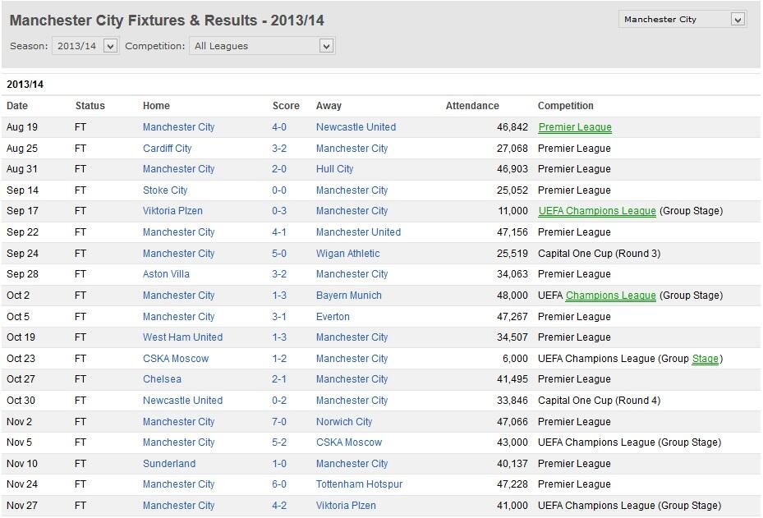Open Manchester City away link, Oct 27 row
This screenshot has height=518, width=763.
tap(352, 379)
